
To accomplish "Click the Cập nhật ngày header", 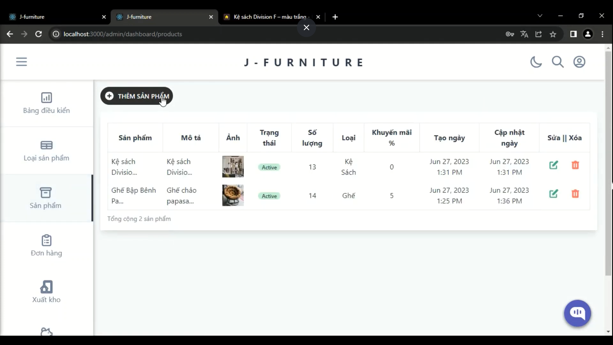I will coord(509,138).
